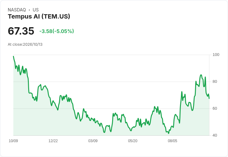
Task: Click the At close:2026/10/13 timestamp
Action: pos(25,45)
